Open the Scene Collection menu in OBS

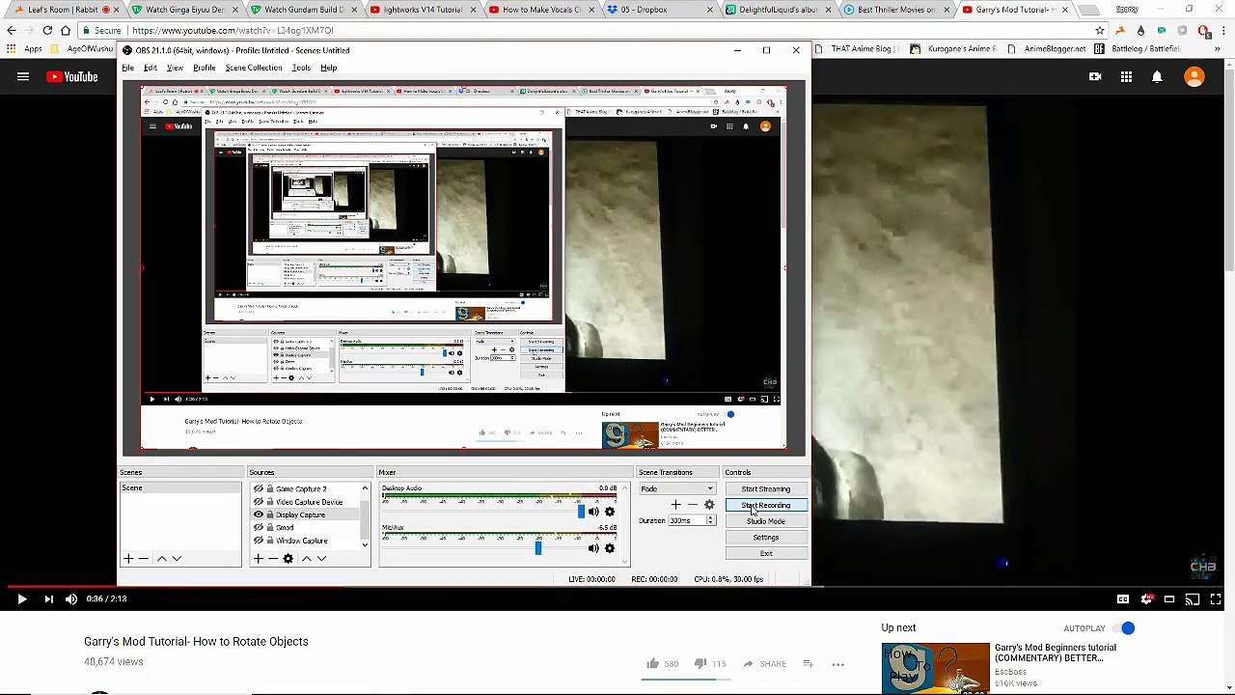(254, 68)
